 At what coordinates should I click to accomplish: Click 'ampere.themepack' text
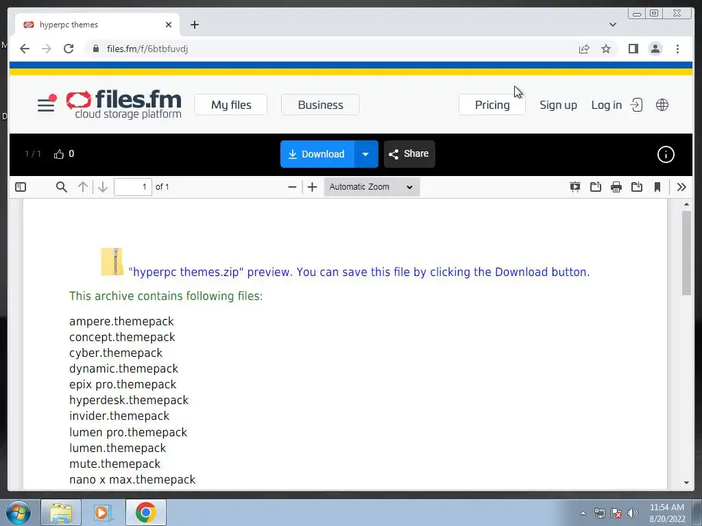tap(121, 321)
